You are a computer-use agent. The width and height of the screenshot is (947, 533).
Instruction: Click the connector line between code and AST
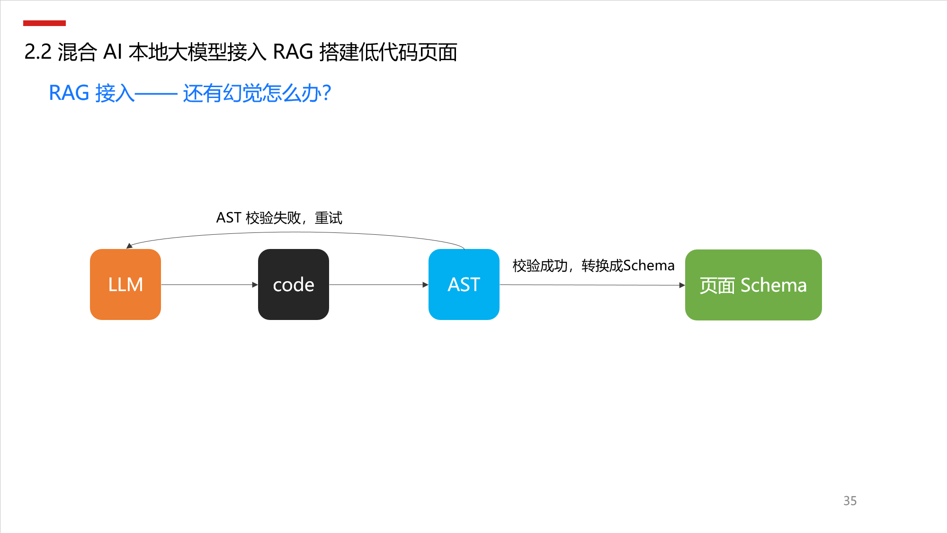(376, 285)
